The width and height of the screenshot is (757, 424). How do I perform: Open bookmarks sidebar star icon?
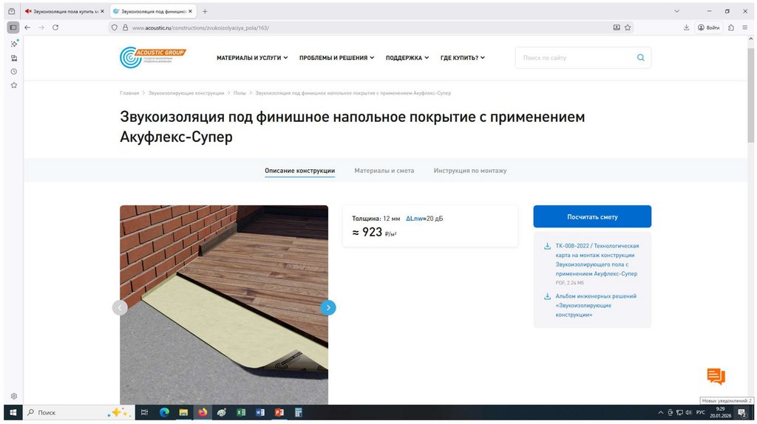(x=14, y=85)
